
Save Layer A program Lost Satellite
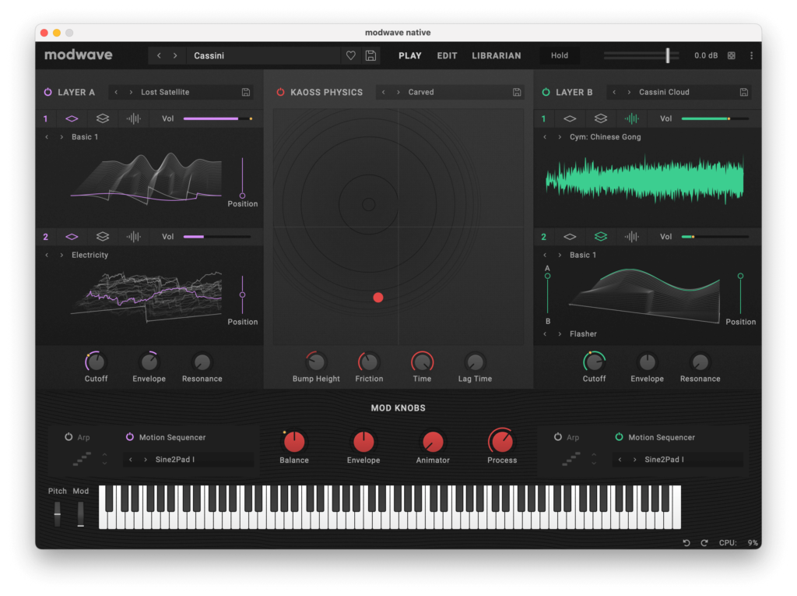[x=245, y=92]
